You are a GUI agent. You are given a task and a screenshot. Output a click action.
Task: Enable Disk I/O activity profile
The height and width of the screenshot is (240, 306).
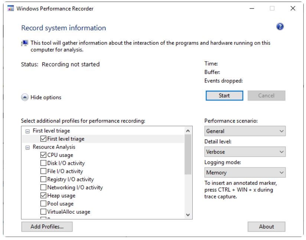click(x=43, y=163)
